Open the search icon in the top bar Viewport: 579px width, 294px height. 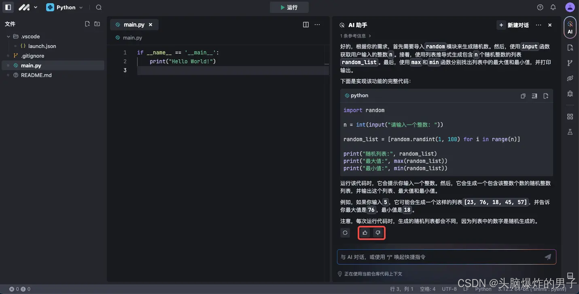[98, 7]
